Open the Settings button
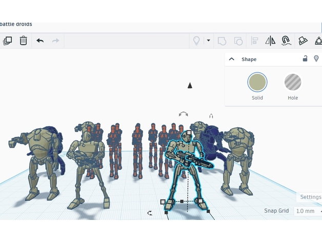322x242 pixels. click(x=310, y=197)
